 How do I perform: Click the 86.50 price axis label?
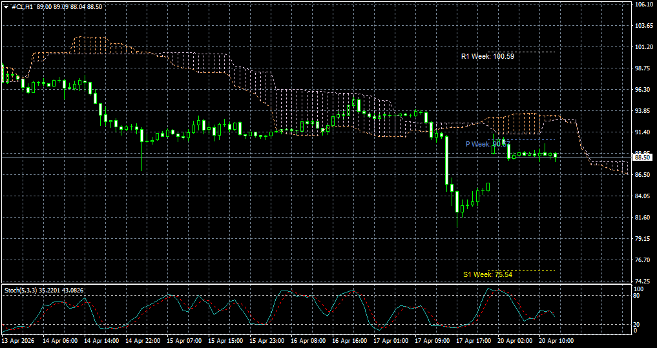click(643, 174)
